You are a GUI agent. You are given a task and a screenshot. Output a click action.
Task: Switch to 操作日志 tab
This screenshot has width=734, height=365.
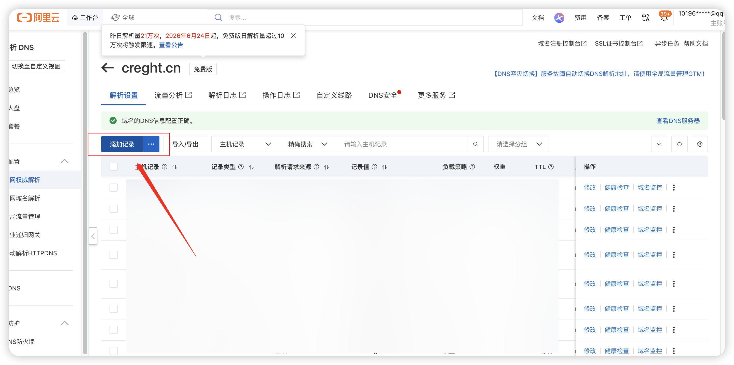[x=281, y=95]
